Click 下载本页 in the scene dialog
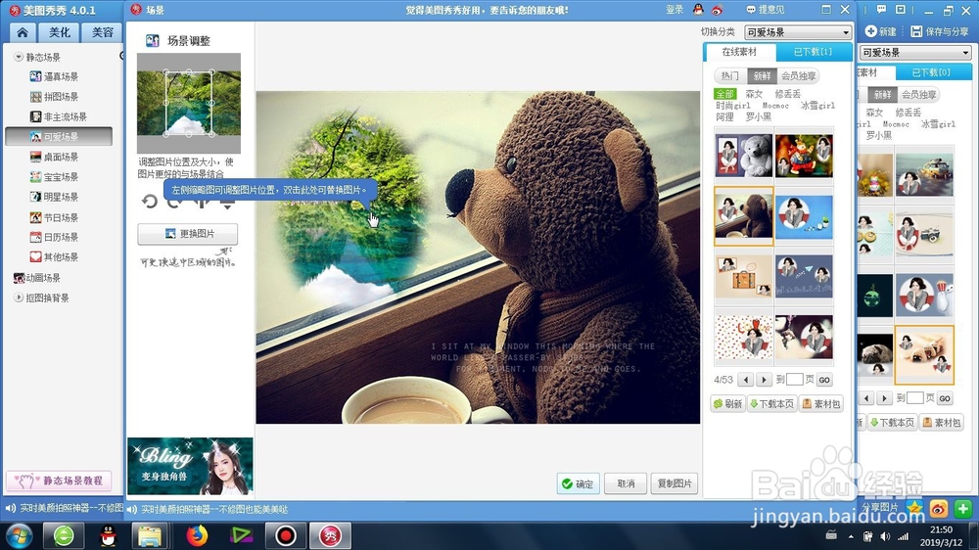This screenshot has width=979, height=550. pyautogui.click(x=772, y=404)
